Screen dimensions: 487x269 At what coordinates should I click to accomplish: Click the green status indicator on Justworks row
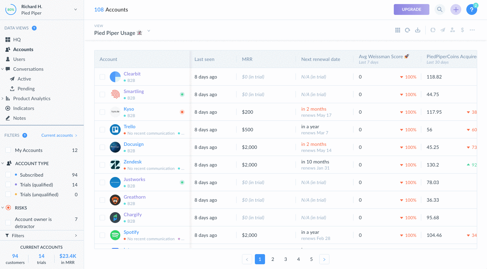tap(182, 182)
